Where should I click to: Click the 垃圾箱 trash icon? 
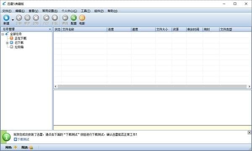[11, 47]
